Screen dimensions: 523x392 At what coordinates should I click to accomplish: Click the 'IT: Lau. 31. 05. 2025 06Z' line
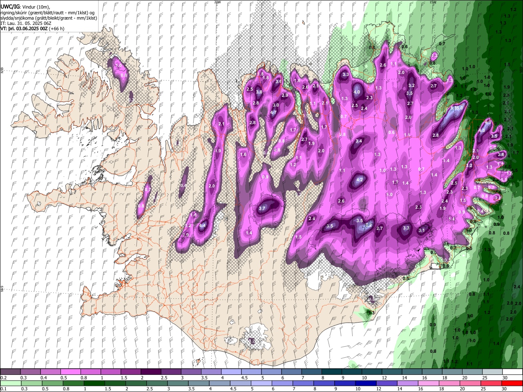26,23
